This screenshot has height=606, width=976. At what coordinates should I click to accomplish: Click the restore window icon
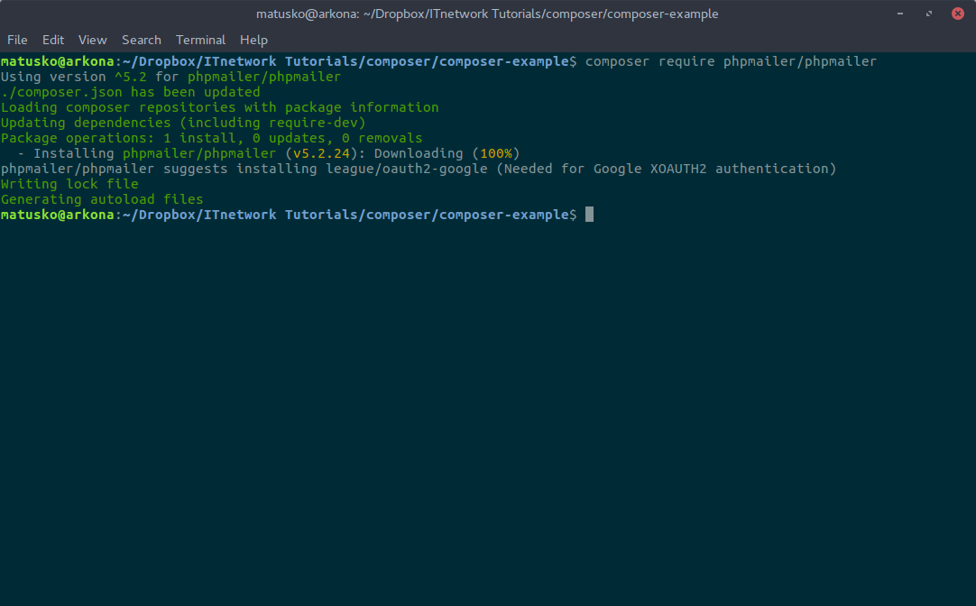[928, 14]
